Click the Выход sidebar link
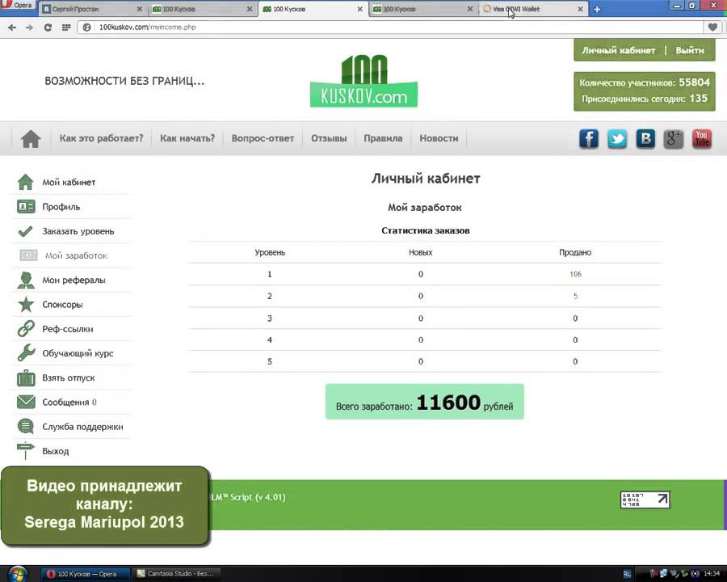This screenshot has height=582, width=727. pos(56,451)
